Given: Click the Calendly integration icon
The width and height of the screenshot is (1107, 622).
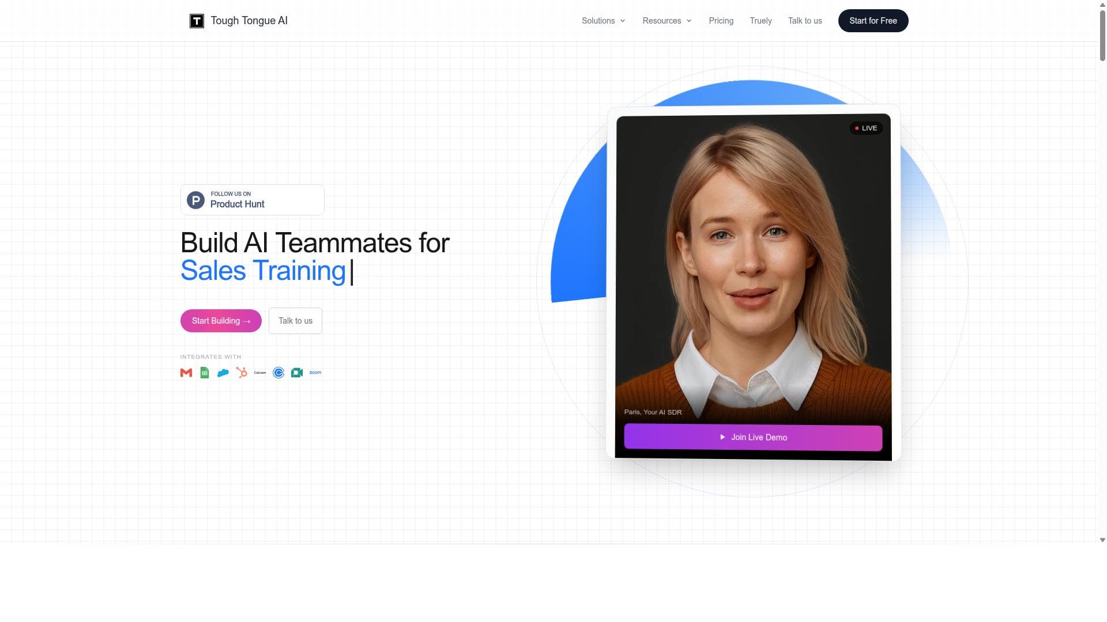Looking at the screenshot, I should 278,373.
